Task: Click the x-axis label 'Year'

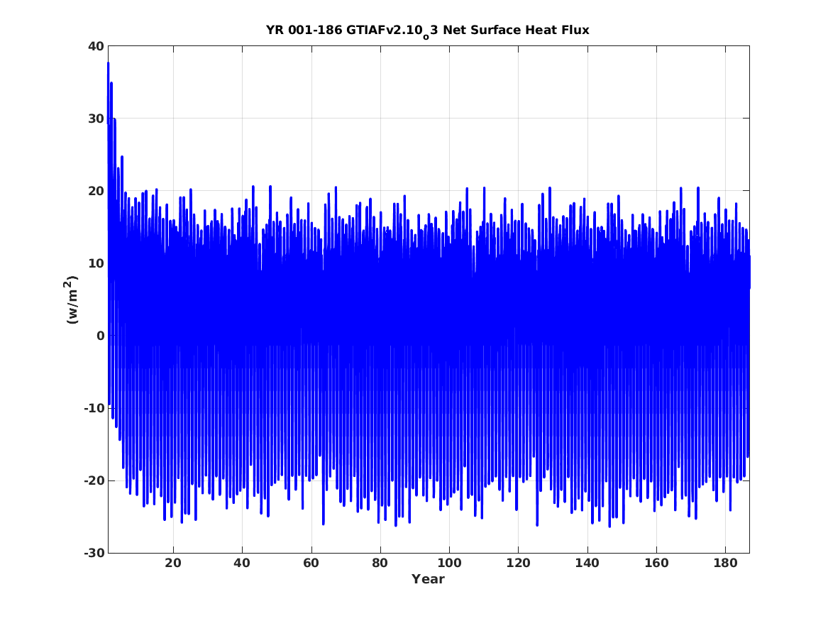Action: tap(428, 579)
